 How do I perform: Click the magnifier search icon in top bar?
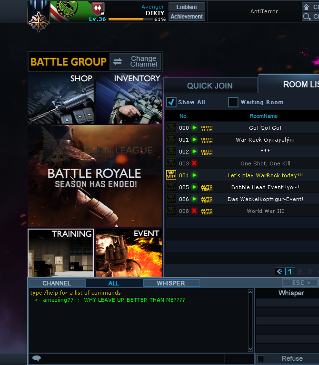click(307, 17)
